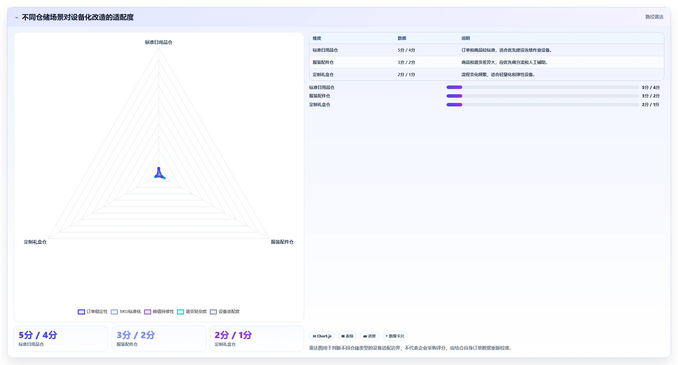678x365 pixels.
Task: Click radar axis label 服装配件仓
Action: pyautogui.click(x=282, y=242)
